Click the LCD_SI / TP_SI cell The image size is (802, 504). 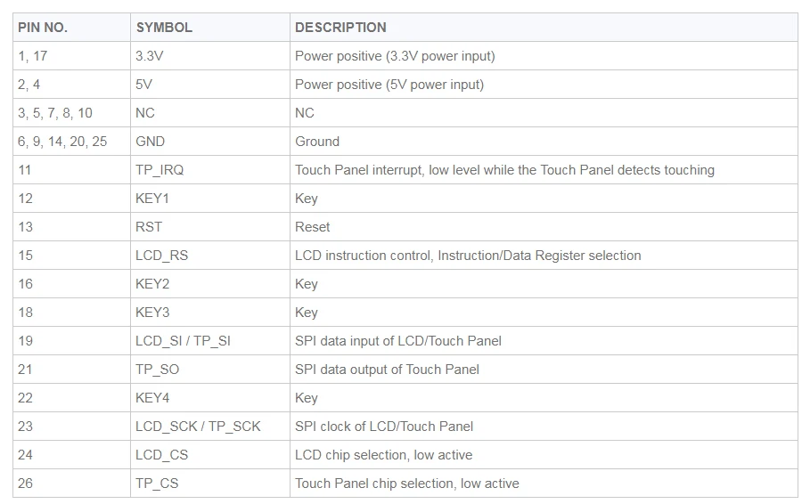[210, 341]
